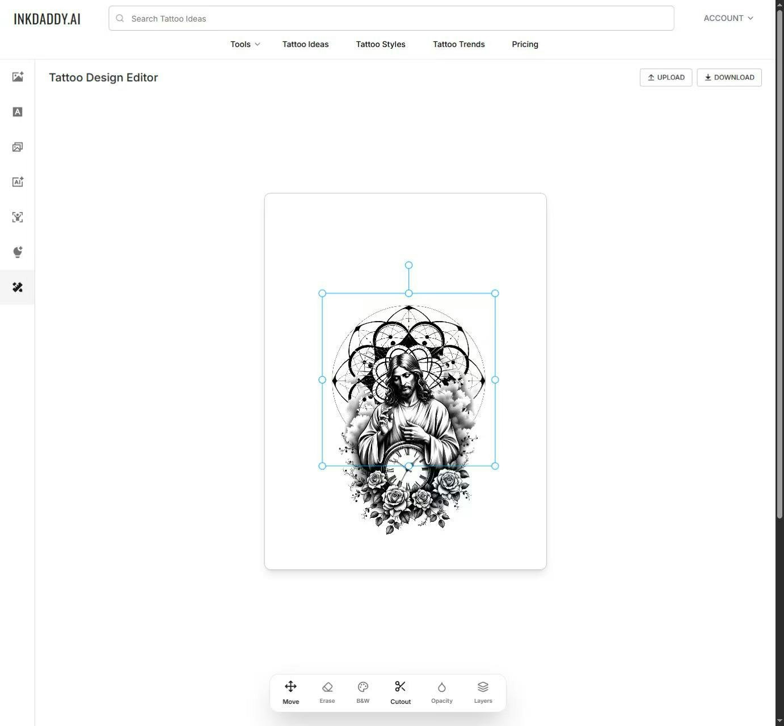Screen dimensions: 784x726
Task: Select the Move tool in the editor toolbar
Action: [290, 691]
